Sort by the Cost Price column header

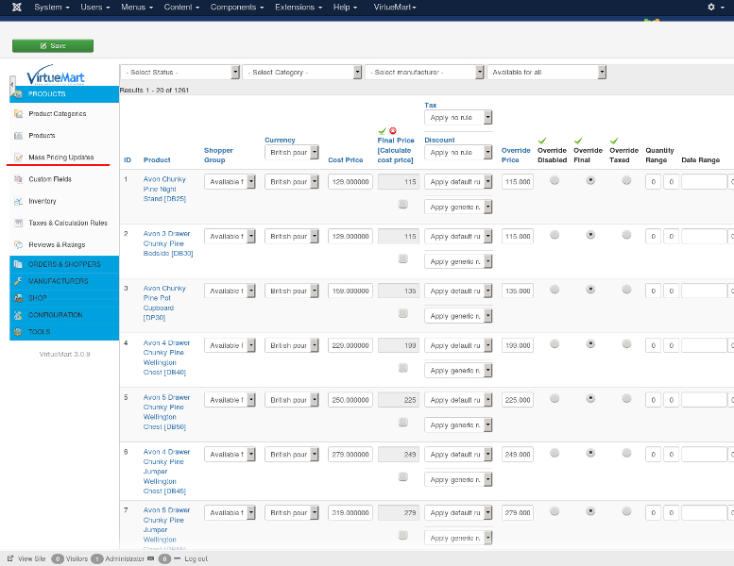coord(346,159)
